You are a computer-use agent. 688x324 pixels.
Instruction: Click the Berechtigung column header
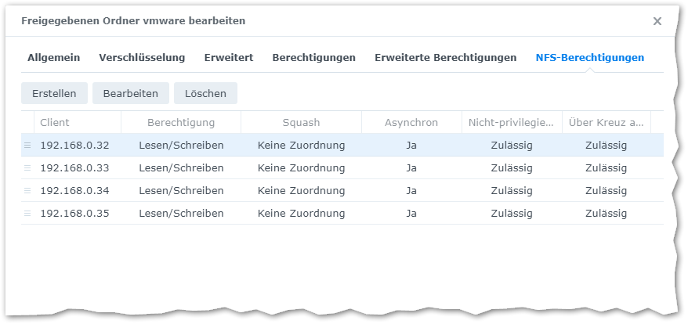[x=181, y=122]
